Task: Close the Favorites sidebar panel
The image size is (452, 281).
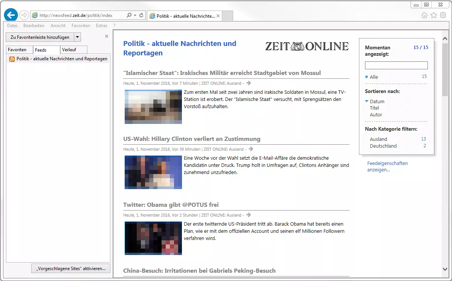Action: [107, 36]
